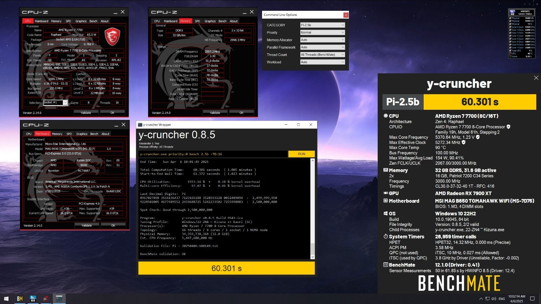The width and height of the screenshot is (541, 304).
Task: Open BenchMate from the taskbar BM icon
Action: pos(20,299)
